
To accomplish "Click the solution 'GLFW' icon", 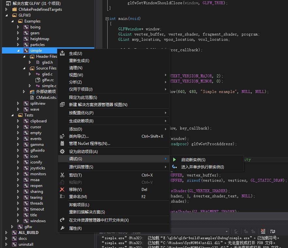I will (8, 4).
